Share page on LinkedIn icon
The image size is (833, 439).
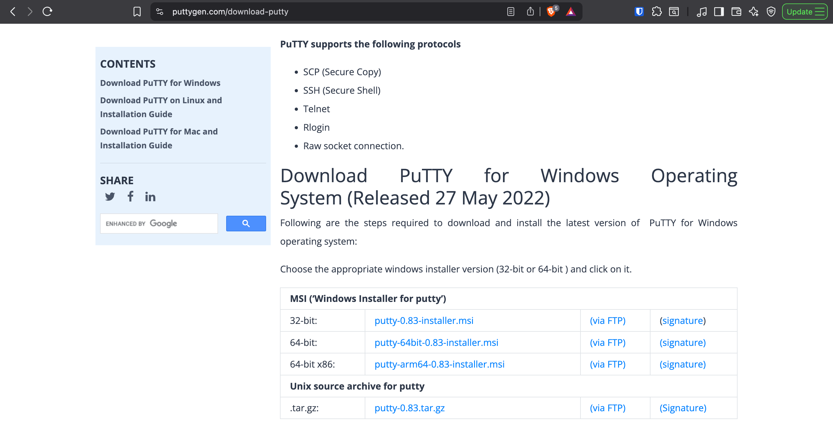point(150,197)
